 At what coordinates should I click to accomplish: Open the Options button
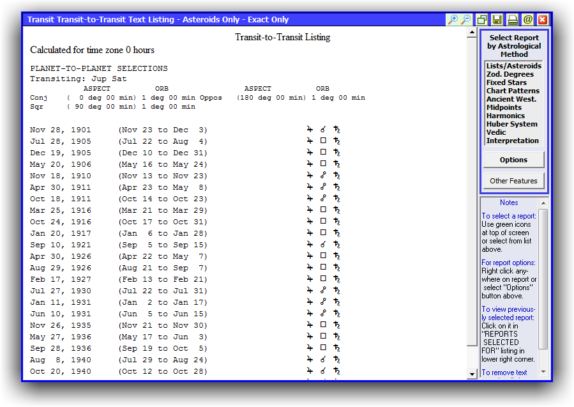coord(513,160)
